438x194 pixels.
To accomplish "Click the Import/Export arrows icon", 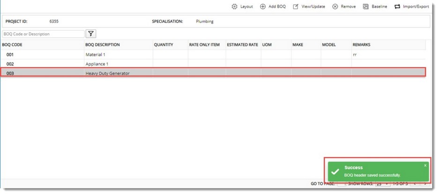I will (x=397, y=7).
